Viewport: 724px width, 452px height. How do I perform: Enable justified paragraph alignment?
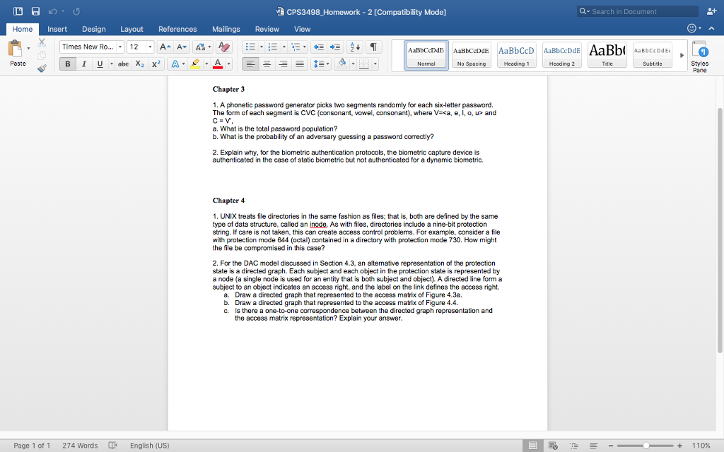tap(299, 64)
